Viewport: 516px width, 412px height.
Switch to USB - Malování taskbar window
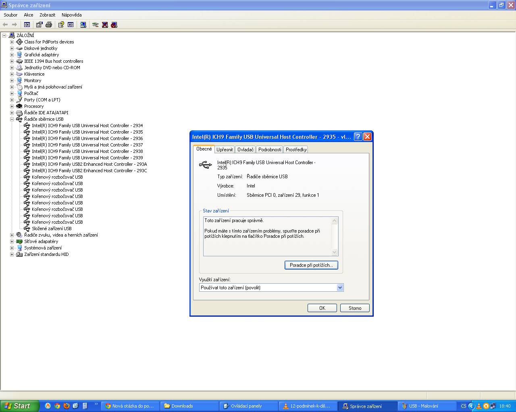point(427,406)
